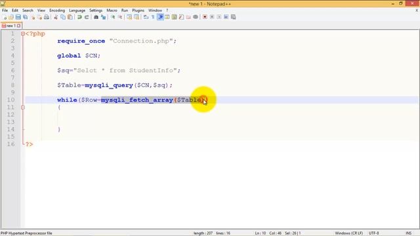This screenshot has height=236, width=420.
Task: Click the Paste toolbar icon
Action: click(70, 17)
